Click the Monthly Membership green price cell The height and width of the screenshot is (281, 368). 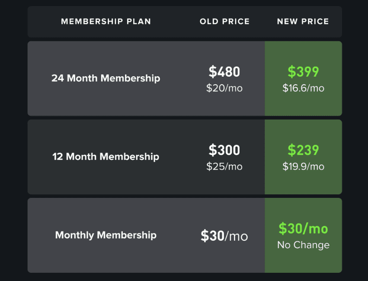[x=303, y=262]
